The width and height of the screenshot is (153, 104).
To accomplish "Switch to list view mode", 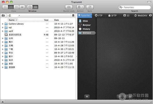I will point(11,7).
